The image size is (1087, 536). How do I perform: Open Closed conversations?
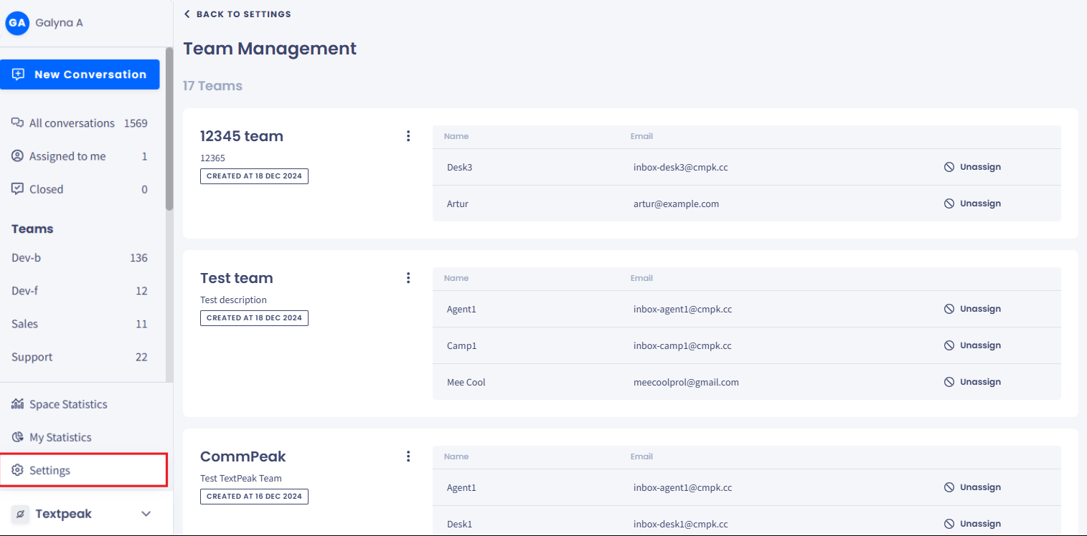pos(80,189)
